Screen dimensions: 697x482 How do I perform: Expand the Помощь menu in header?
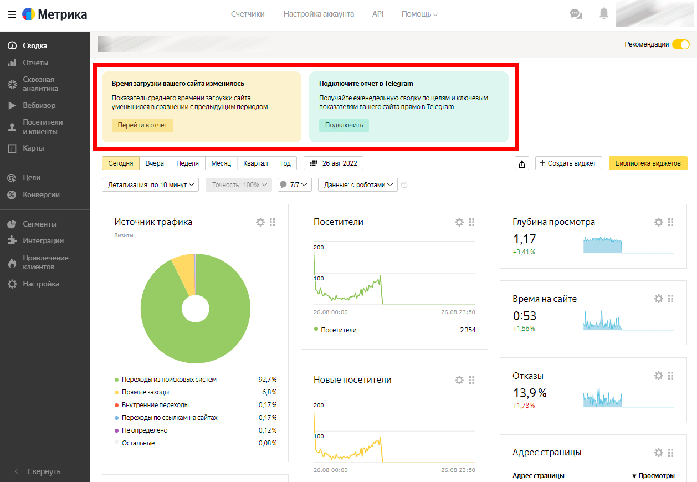pyautogui.click(x=419, y=14)
